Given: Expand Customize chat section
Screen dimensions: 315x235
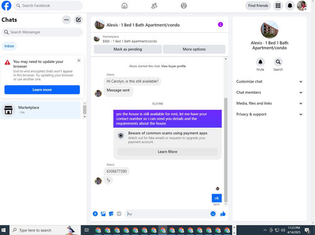Looking at the screenshot, I should 270,81.
